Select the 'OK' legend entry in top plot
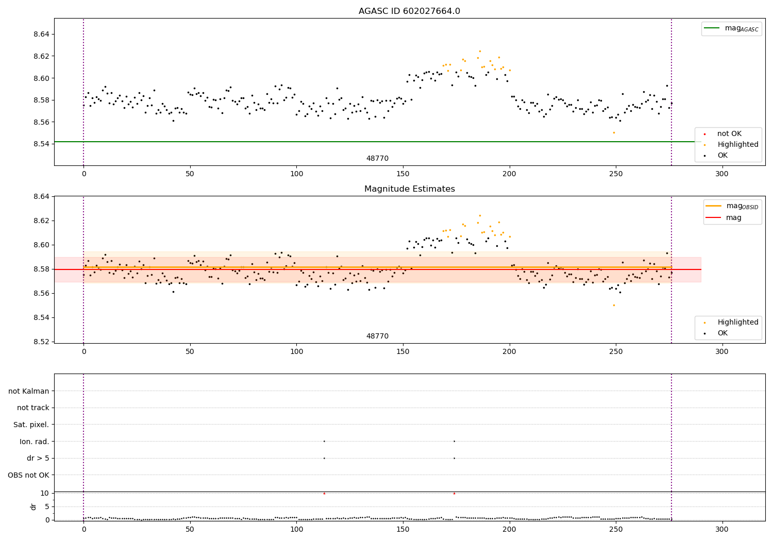This screenshot has width=773, height=541. click(x=722, y=156)
